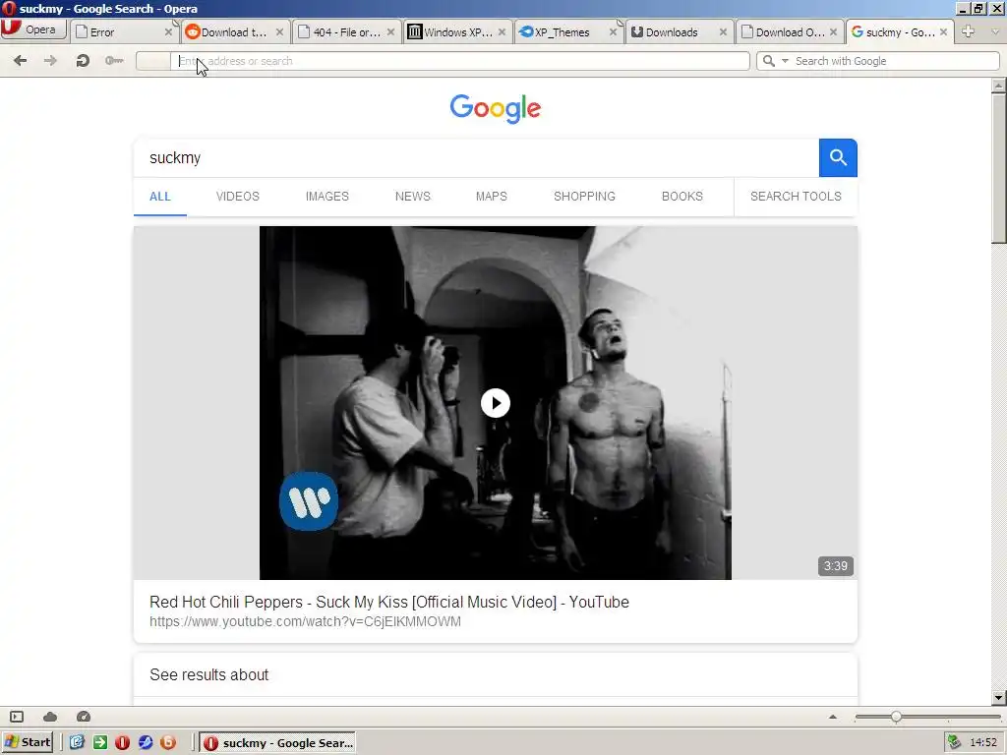Launch Internet Explorer from quick launch
Image resolution: width=1007 pixels, height=755 pixels.
(77, 743)
